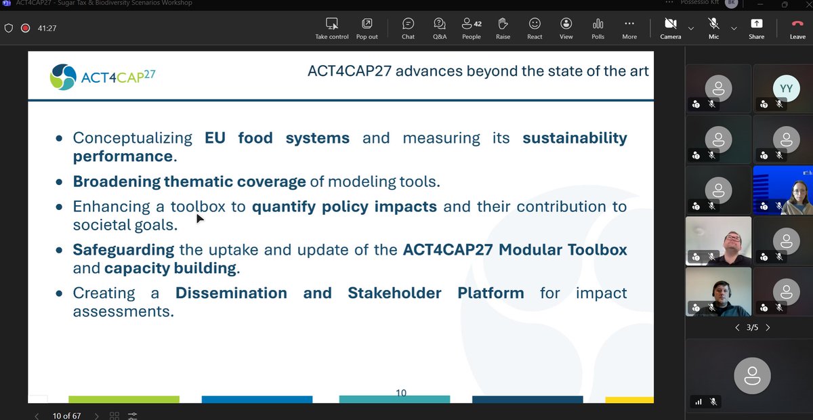The height and width of the screenshot is (420, 813).
Task: Click the 3/5 participant page indicator
Action: pyautogui.click(x=753, y=327)
